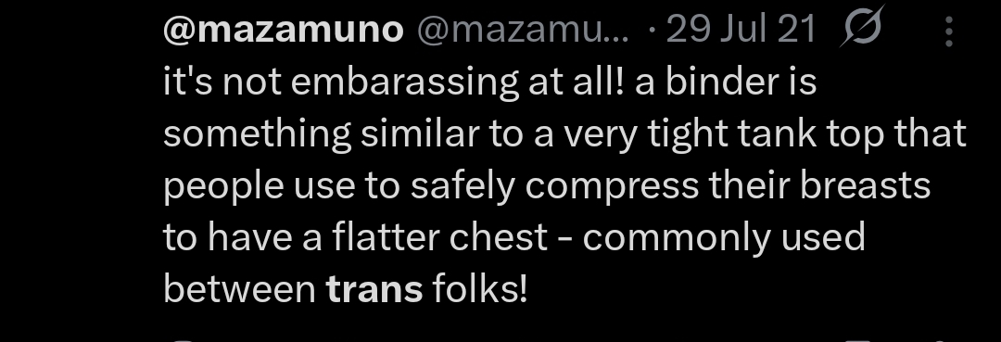Open the Grok explain-post icon
This screenshot has height=342, width=1001.
pyautogui.click(x=861, y=26)
